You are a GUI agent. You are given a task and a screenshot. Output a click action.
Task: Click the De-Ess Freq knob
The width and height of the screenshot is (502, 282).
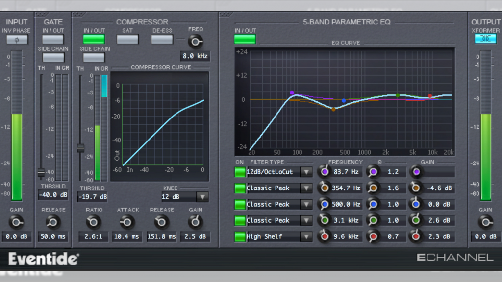[x=195, y=42]
